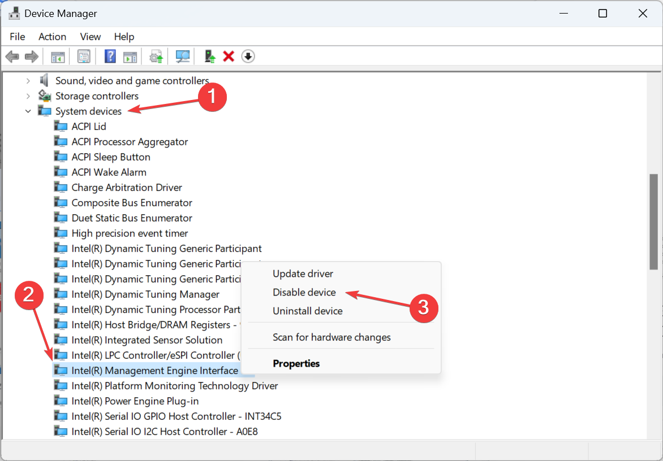Maximize the Device Manager window
Screen dimensions: 663x461
602,14
